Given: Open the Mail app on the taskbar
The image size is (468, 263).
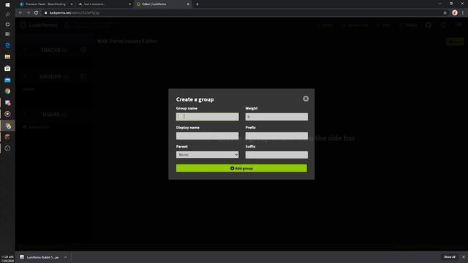Looking at the screenshot, I should 7,80.
